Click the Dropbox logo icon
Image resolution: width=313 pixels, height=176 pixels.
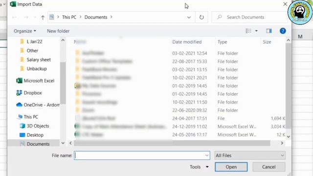click(x=19, y=93)
